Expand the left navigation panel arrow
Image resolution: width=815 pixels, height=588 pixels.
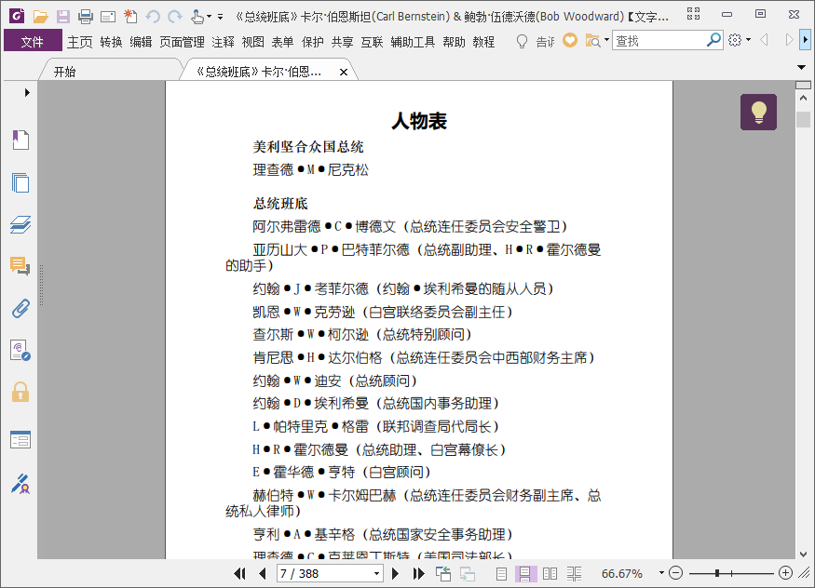tap(27, 92)
